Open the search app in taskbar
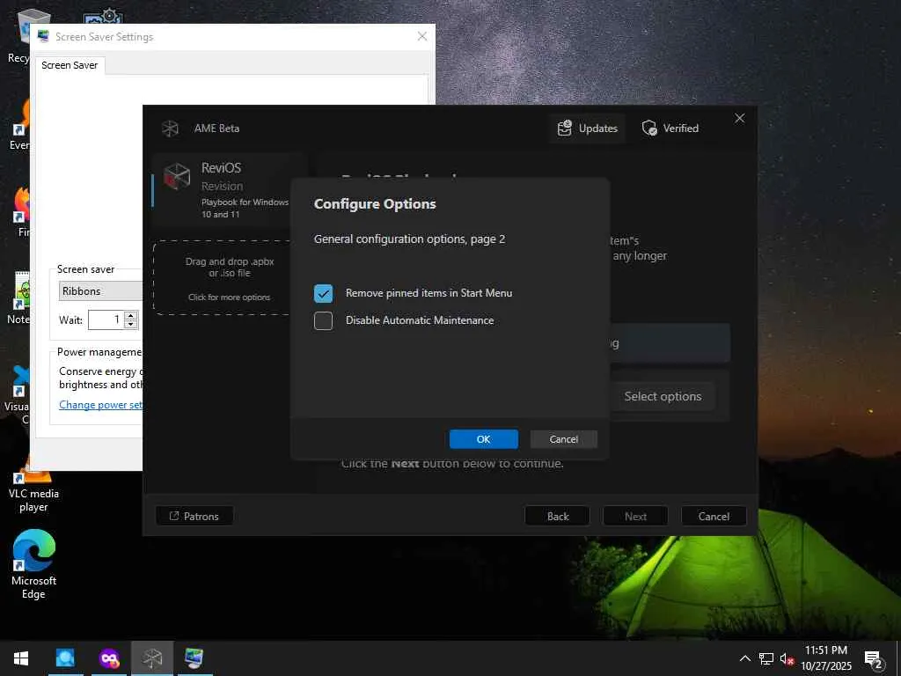The height and width of the screenshot is (676, 901). tap(65, 658)
